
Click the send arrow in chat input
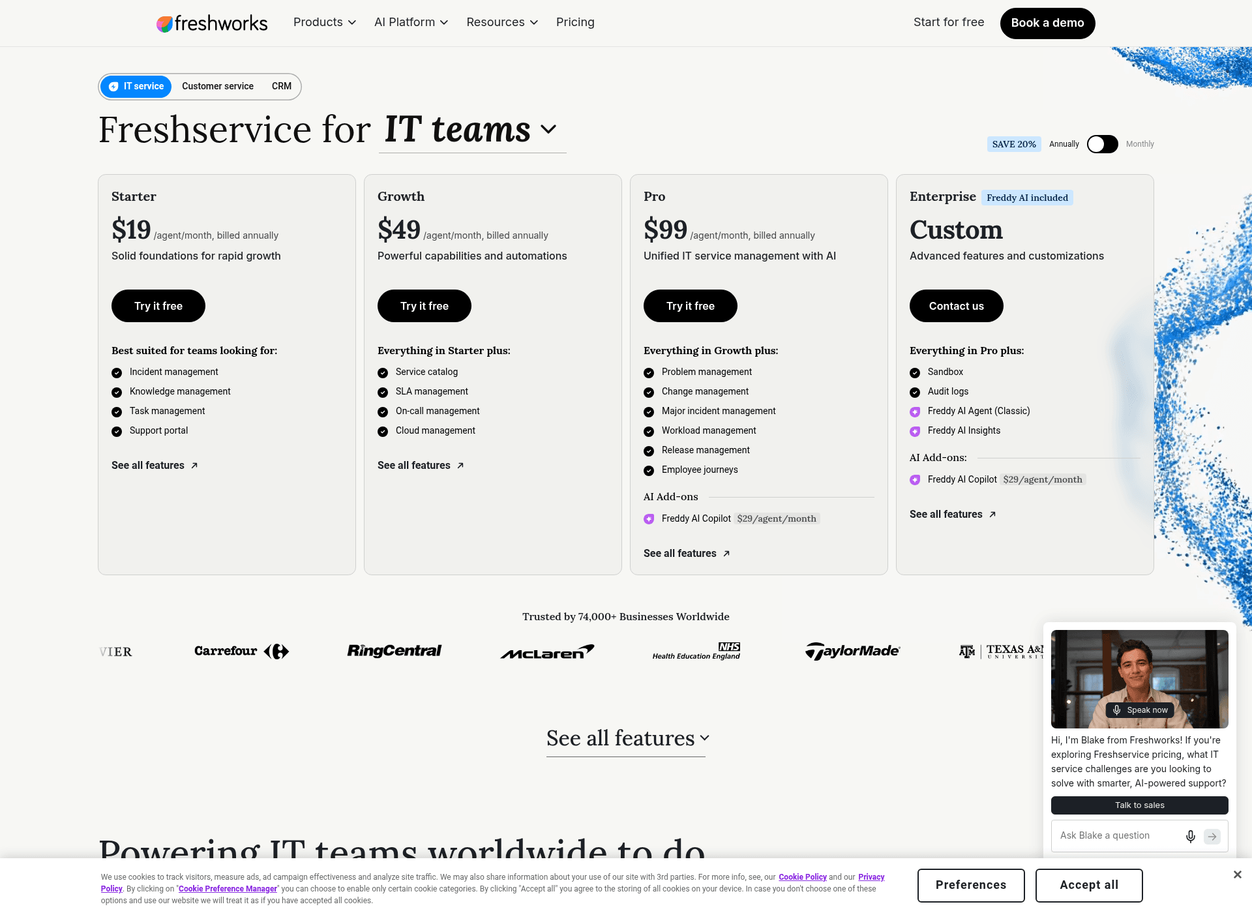pyautogui.click(x=1212, y=837)
